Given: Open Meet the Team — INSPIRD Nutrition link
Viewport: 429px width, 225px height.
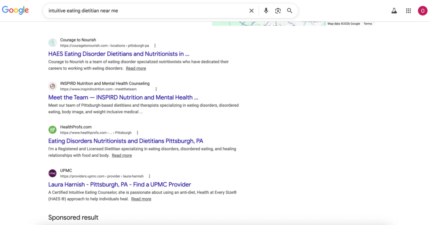Looking at the screenshot, I should 123,97.
